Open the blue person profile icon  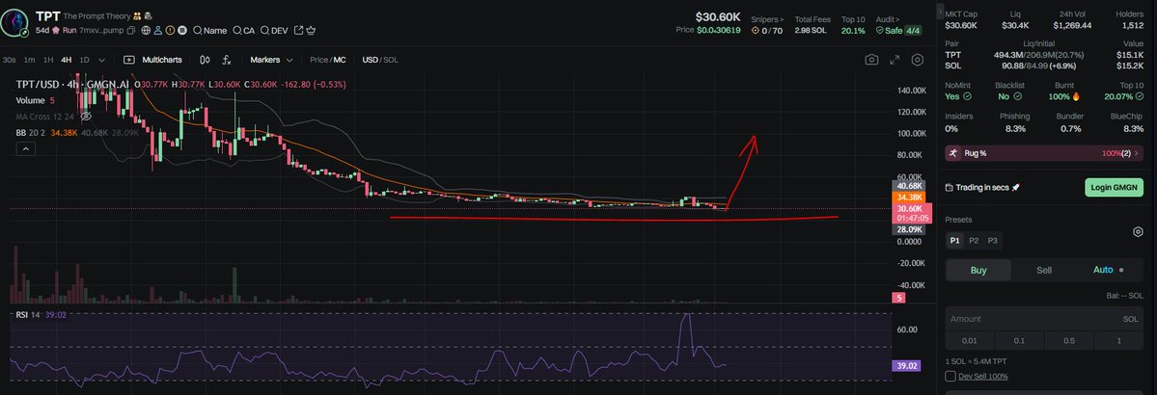pyautogui.click(x=158, y=30)
